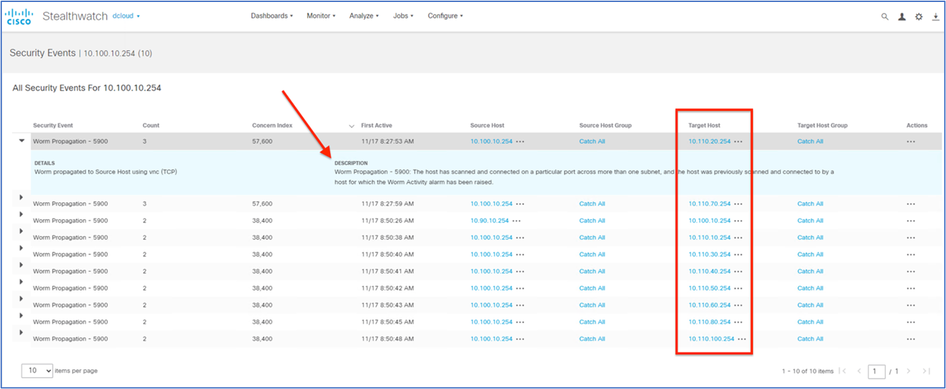Open the search icon in top bar
Screen dimensions: 946x389
pos(884,17)
